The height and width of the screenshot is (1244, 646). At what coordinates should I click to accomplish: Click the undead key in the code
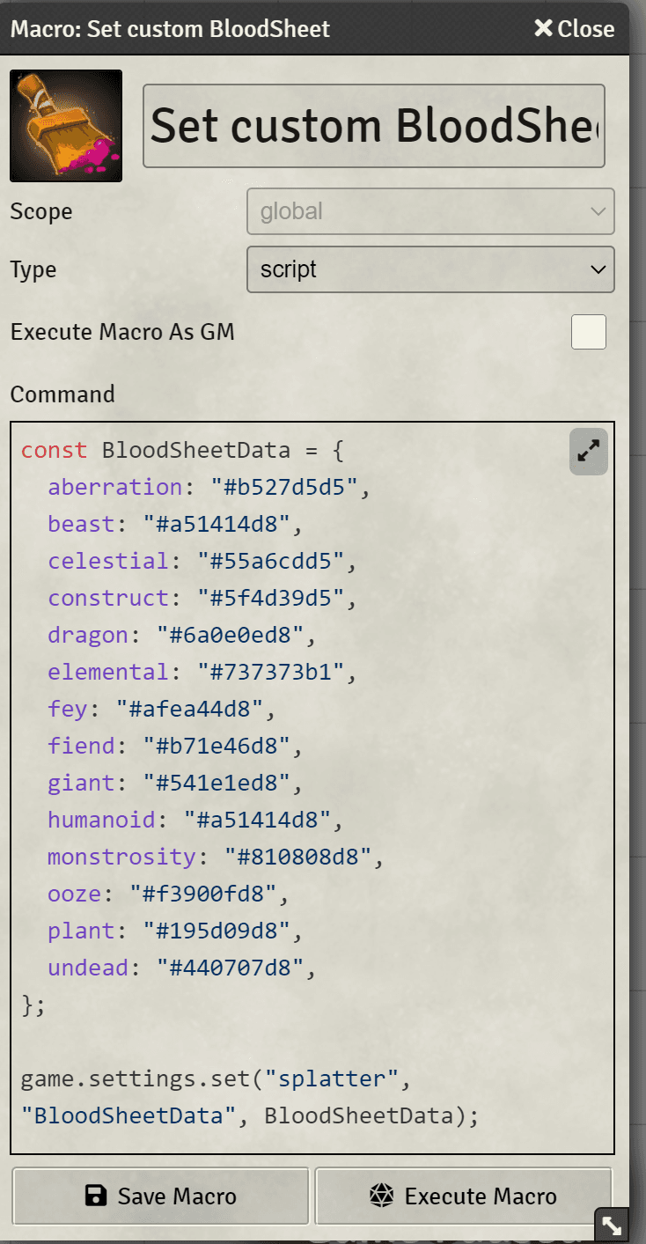coord(88,968)
